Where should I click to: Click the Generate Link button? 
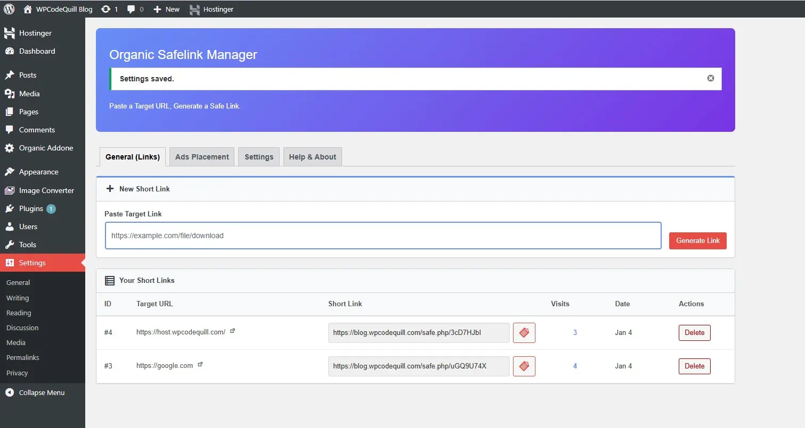[697, 240]
